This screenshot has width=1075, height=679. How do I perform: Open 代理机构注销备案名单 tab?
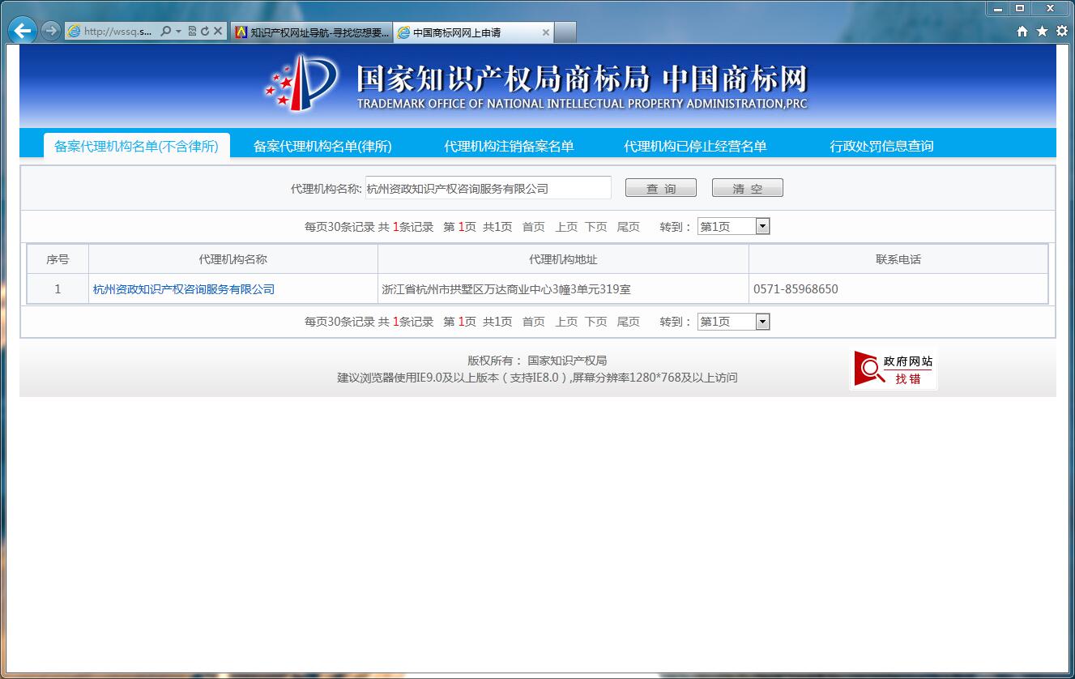(509, 146)
